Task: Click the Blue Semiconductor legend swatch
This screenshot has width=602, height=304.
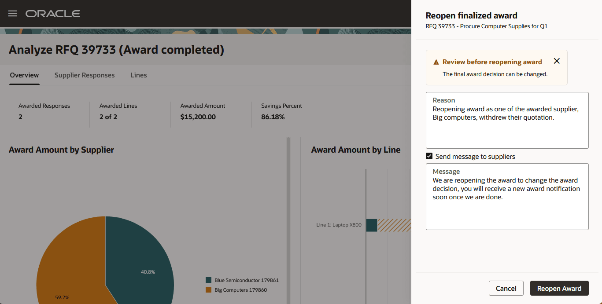Action: (209, 280)
